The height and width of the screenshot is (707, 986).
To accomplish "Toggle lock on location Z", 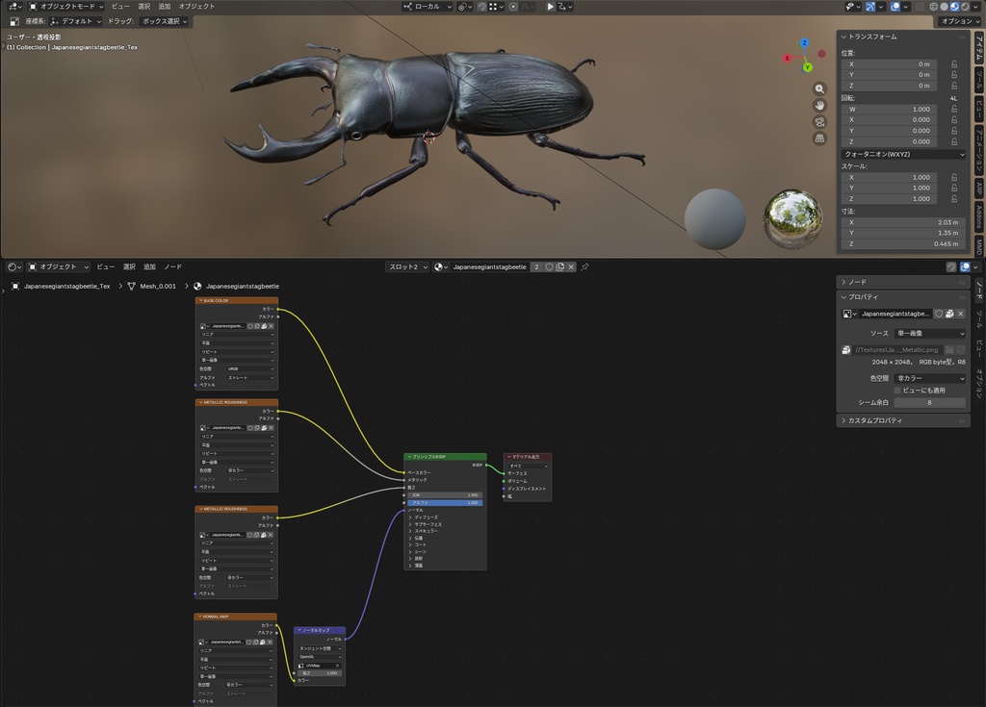I will click(954, 86).
